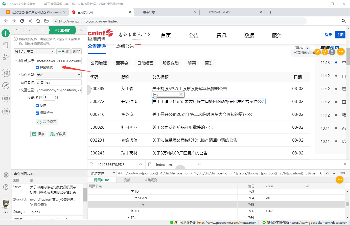Image resolution: width=350 pixels, height=226 pixels.
Task: Click the blue 注册 register button
Action: [x=340, y=35]
